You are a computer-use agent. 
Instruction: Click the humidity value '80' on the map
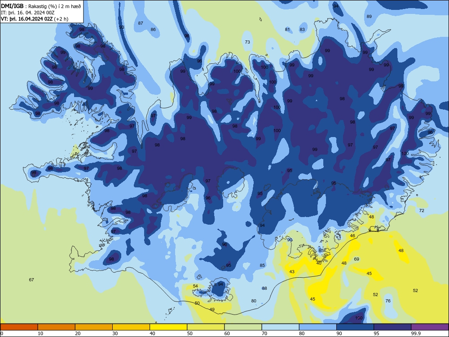[254, 301]
